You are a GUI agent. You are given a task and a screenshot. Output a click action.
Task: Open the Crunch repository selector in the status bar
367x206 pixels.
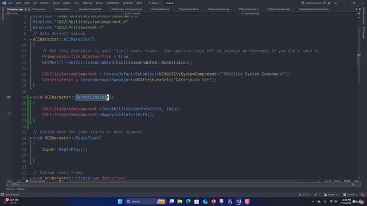point(350,195)
